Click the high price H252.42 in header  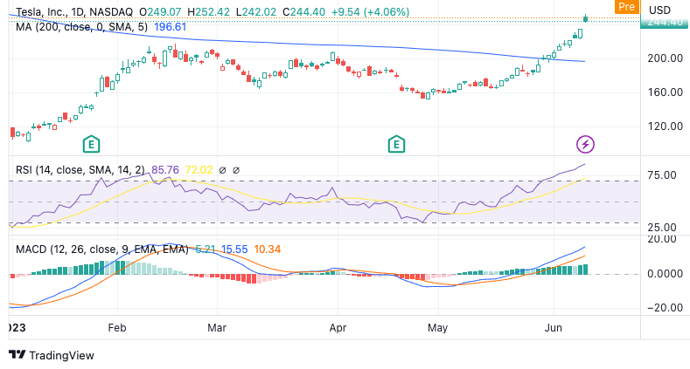(x=209, y=12)
